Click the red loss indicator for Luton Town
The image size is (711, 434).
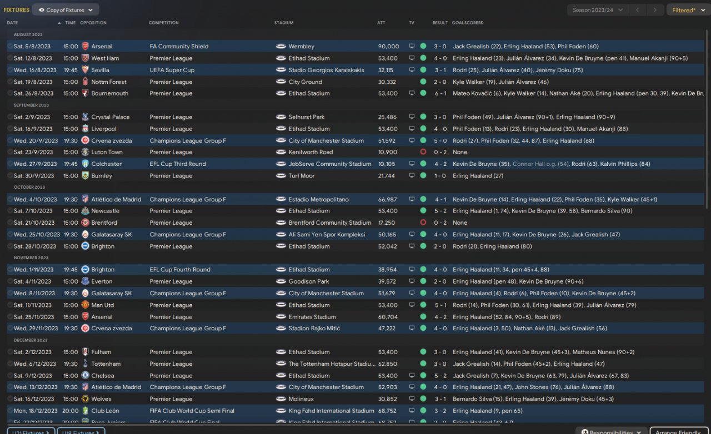[423, 152]
